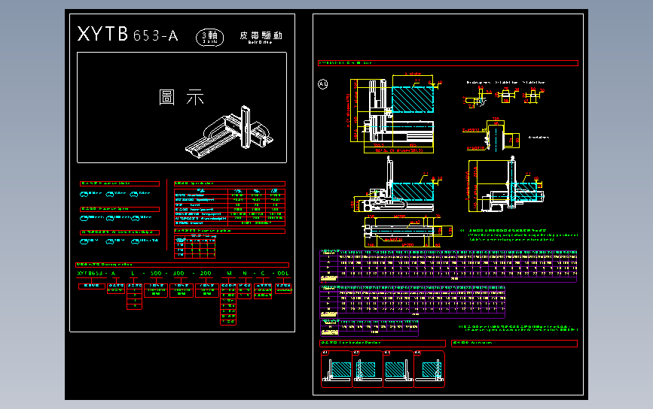653x409 pixels.
Task: Click the A3 installation variant thumbnail
Action: pos(398,369)
